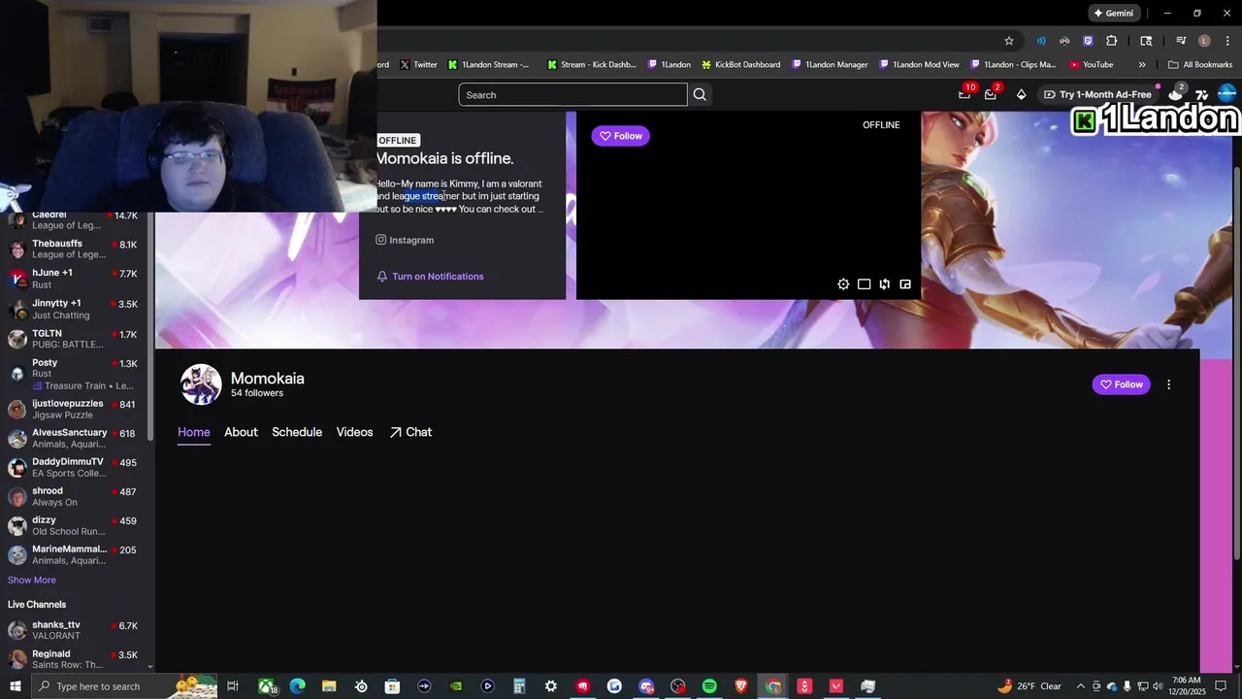Follow Momokaia via the channel header button
The height and width of the screenshot is (699, 1242).
click(1122, 384)
